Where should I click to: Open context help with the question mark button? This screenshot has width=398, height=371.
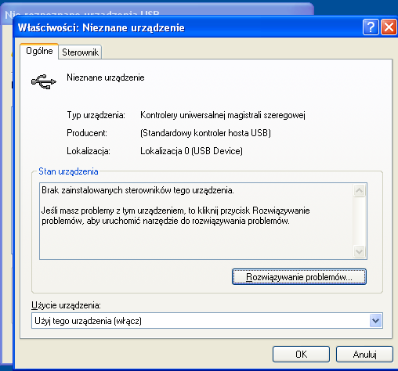pyautogui.click(x=371, y=27)
